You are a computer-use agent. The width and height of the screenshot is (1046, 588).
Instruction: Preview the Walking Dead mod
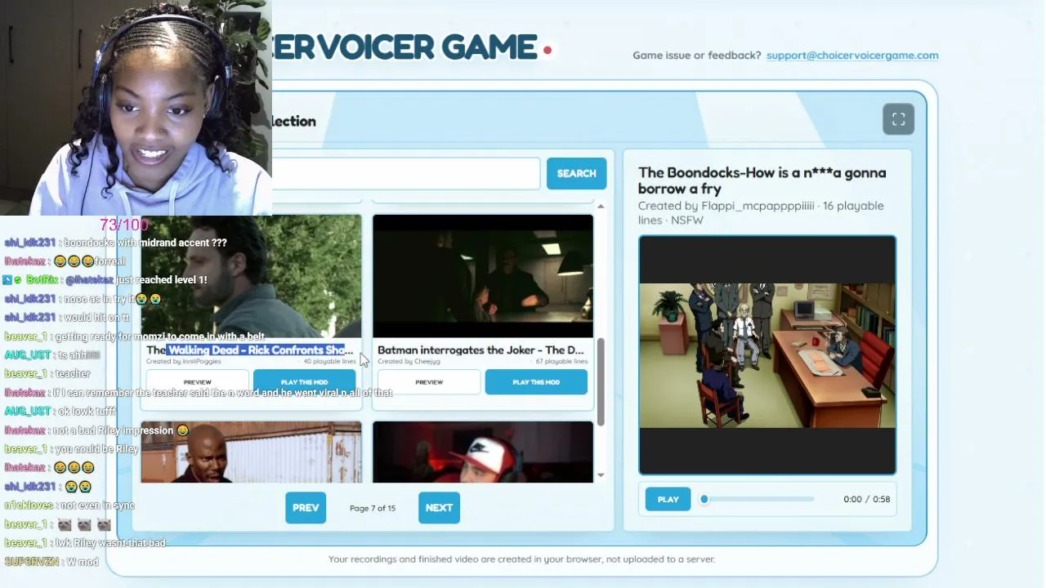pyautogui.click(x=197, y=382)
